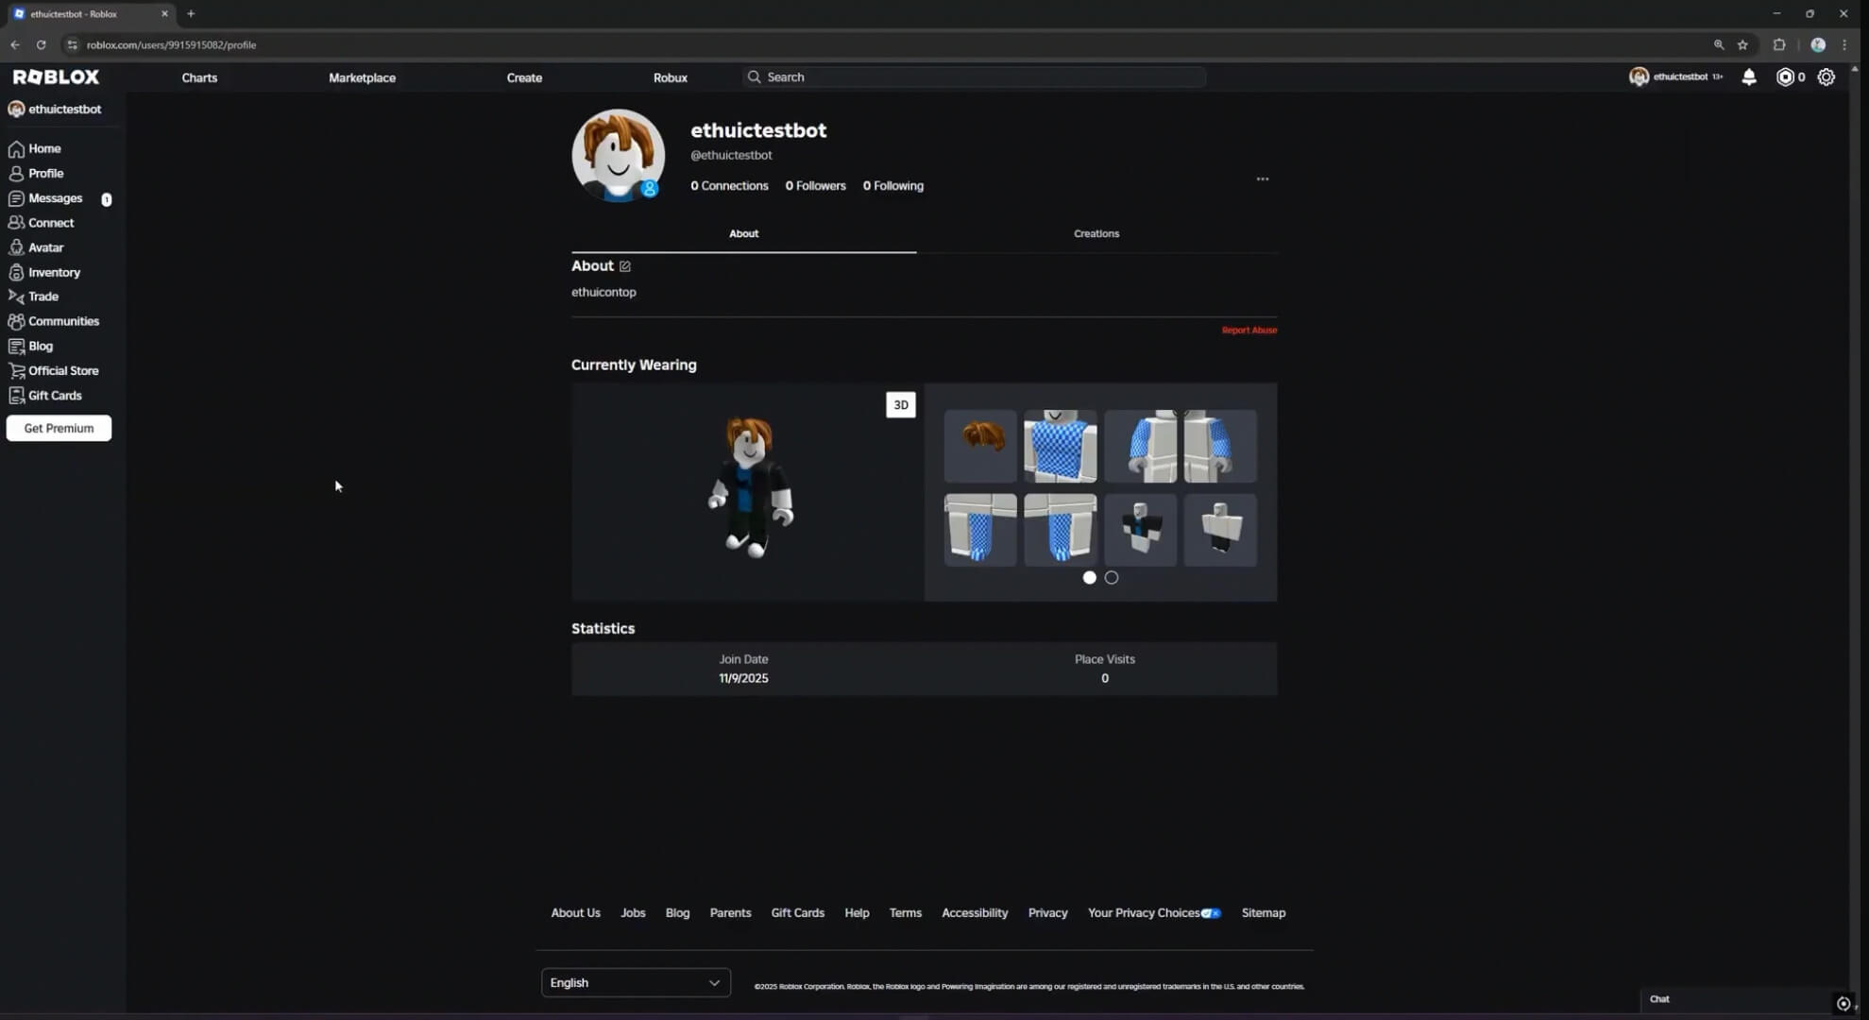Open the Gift Cards footer link
Viewport: 1869px width, 1020px height.
(797, 913)
